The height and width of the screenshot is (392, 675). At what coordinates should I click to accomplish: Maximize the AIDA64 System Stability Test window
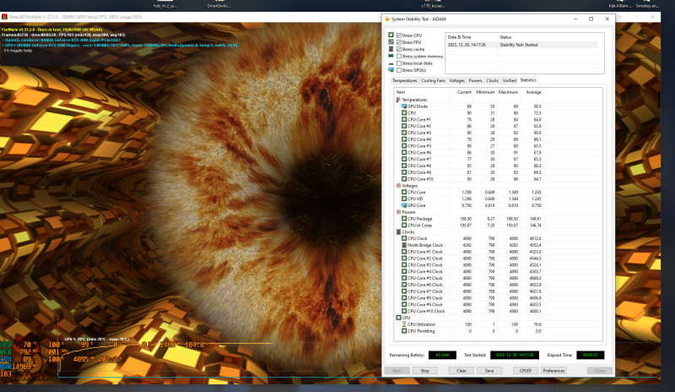(x=591, y=19)
